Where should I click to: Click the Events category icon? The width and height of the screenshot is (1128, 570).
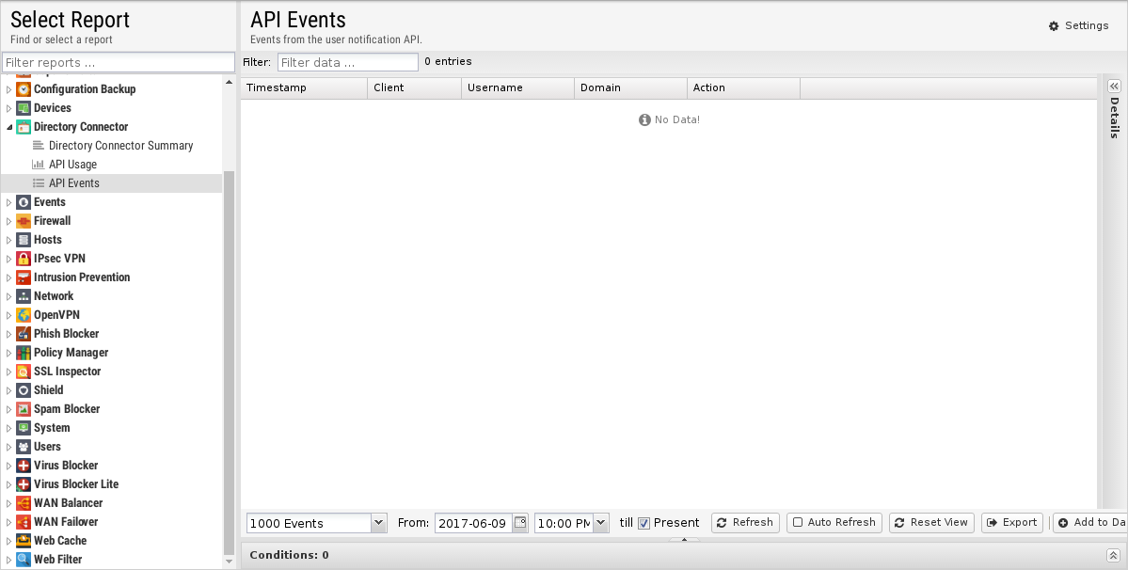click(x=24, y=202)
